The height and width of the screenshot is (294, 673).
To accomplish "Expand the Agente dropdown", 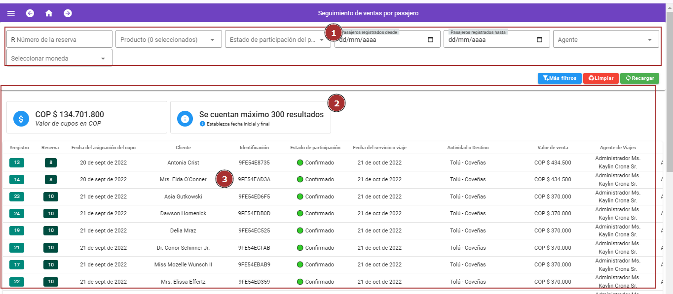I will point(649,40).
